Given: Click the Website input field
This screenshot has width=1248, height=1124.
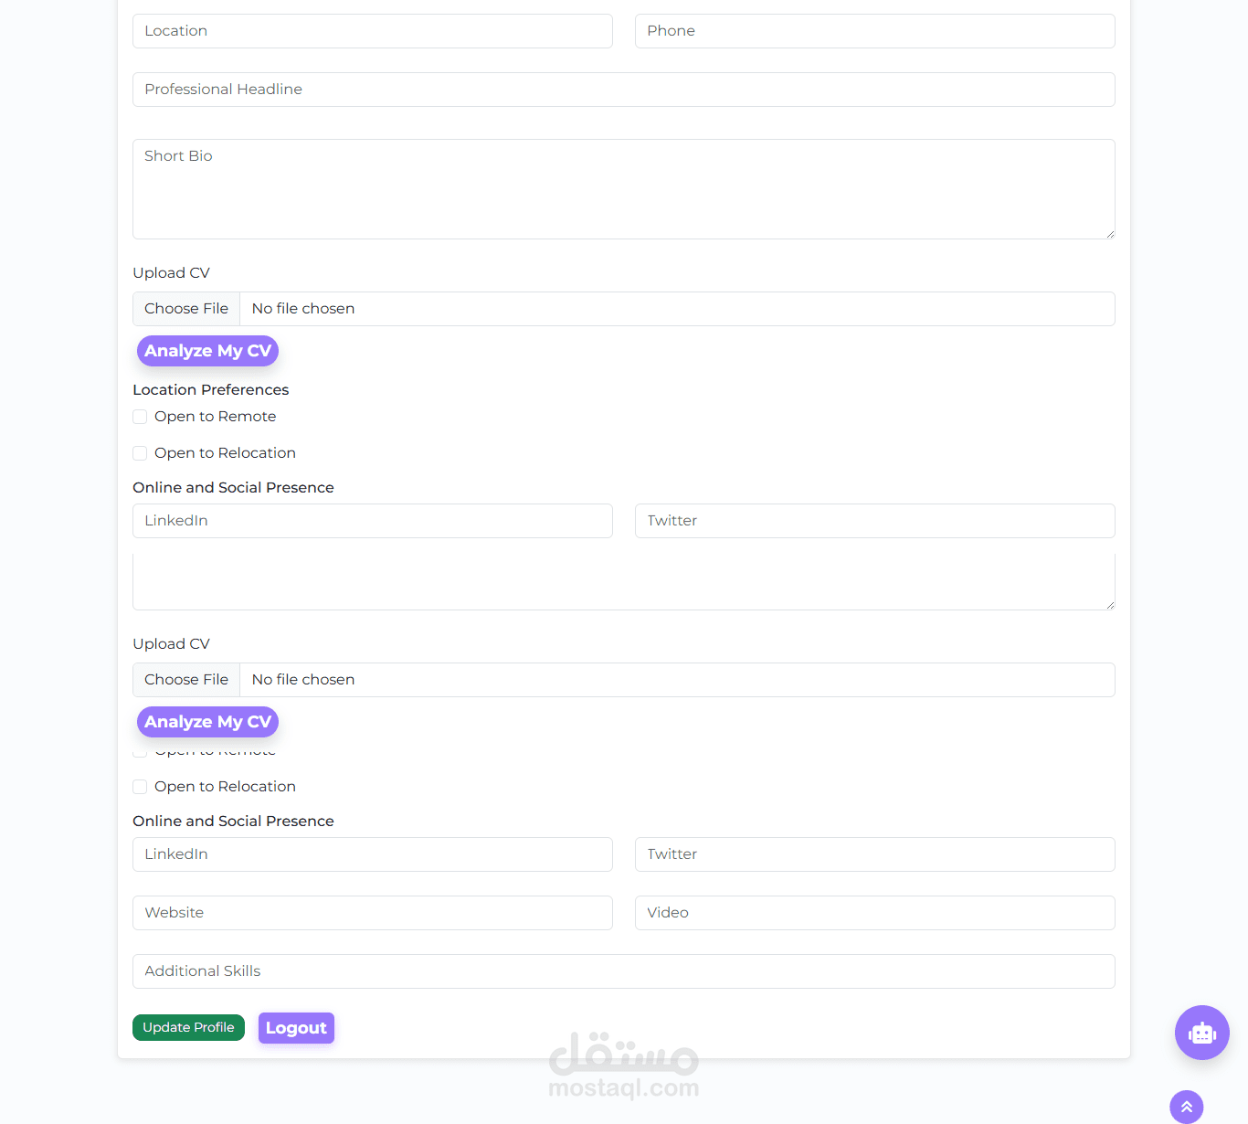Looking at the screenshot, I should click(x=373, y=913).
